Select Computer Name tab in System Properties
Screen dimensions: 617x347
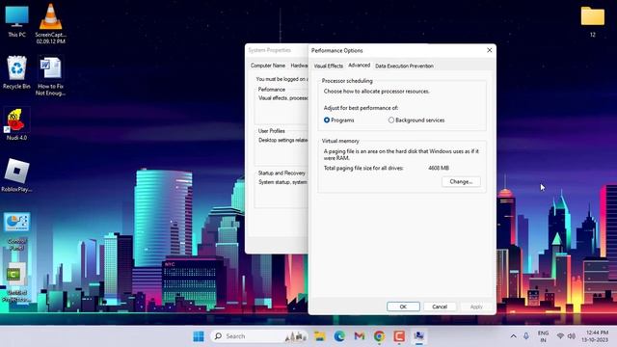pos(268,66)
